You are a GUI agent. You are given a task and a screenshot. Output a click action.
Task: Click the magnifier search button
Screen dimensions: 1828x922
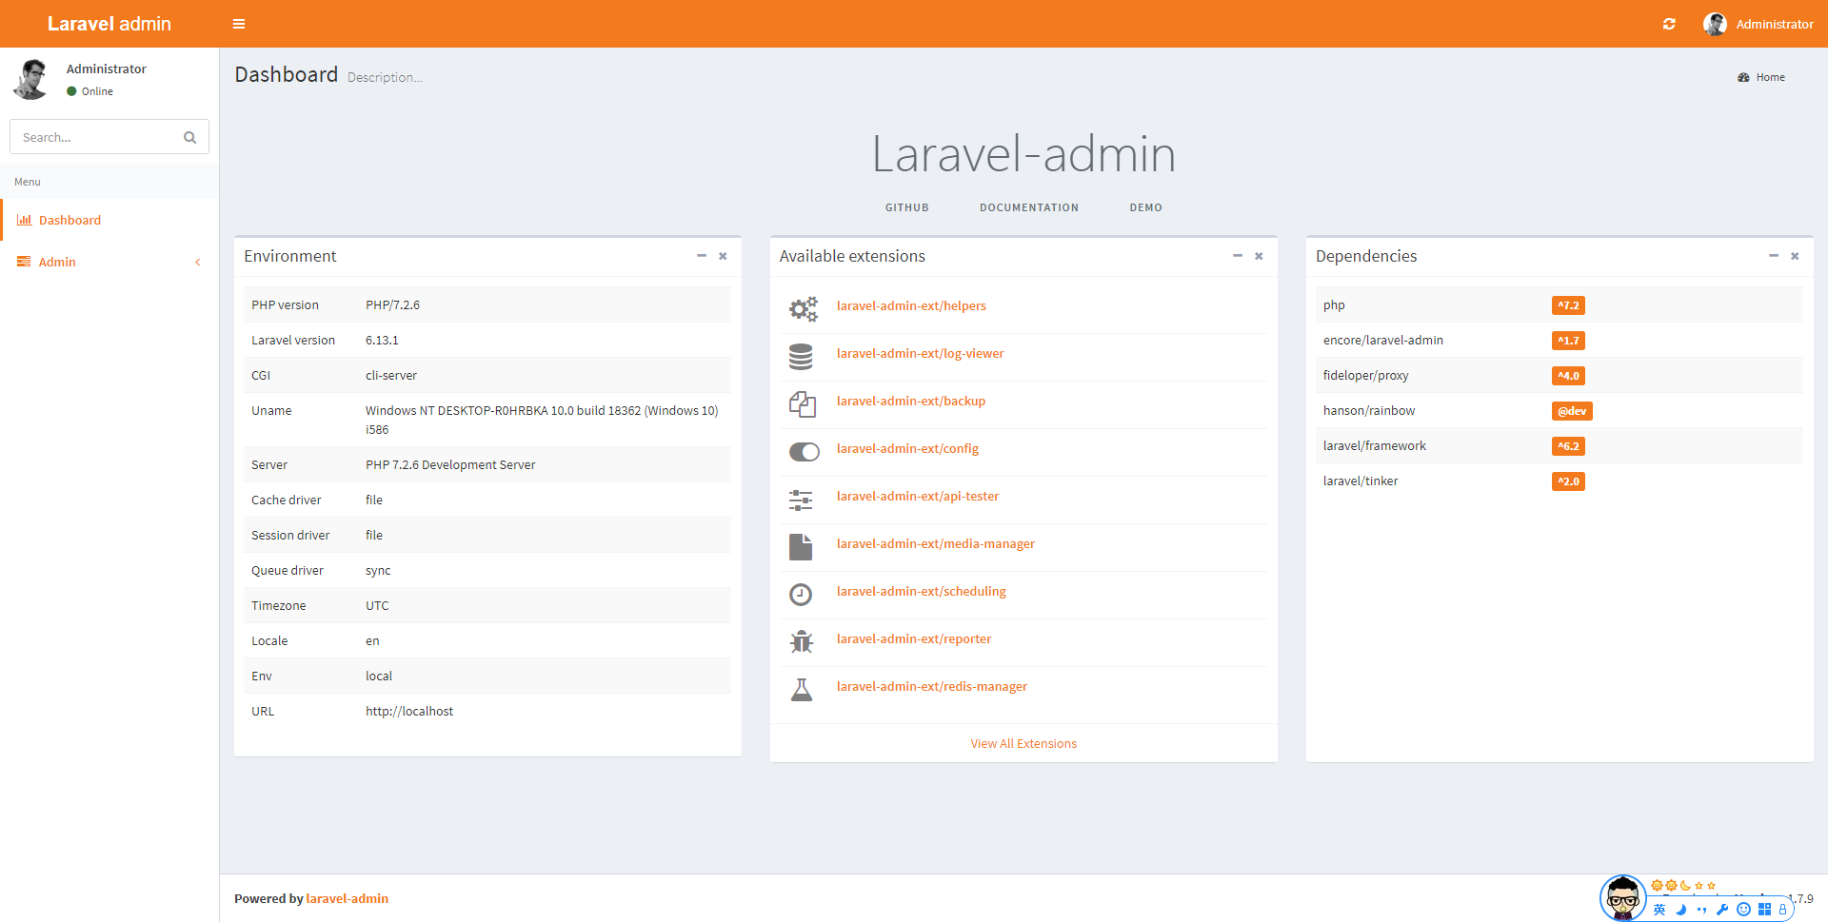click(x=190, y=137)
